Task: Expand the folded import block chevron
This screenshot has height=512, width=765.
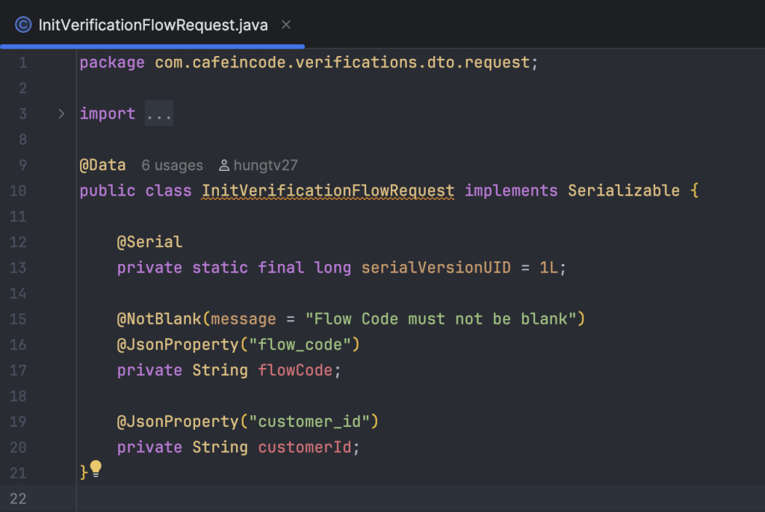Action: [x=61, y=113]
